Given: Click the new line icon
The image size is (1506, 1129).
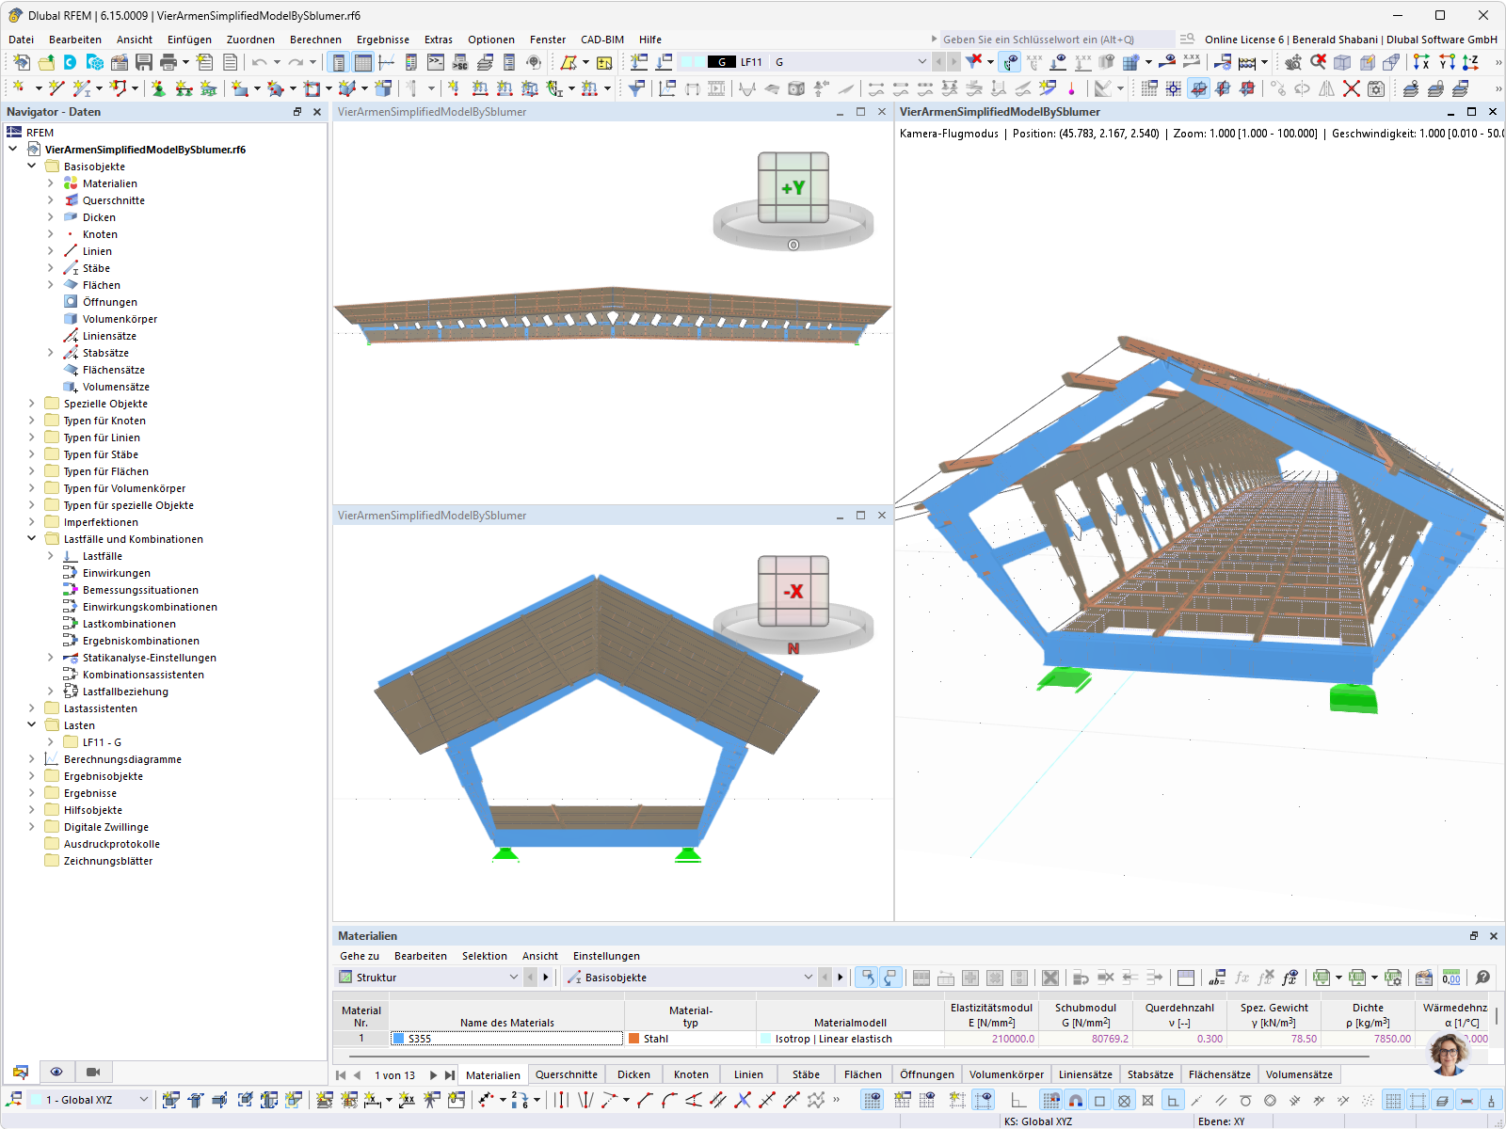Looking at the screenshot, I should pos(56,88).
